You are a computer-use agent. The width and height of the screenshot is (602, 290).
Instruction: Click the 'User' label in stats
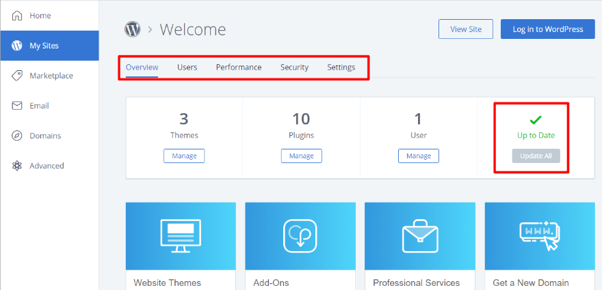(x=419, y=135)
